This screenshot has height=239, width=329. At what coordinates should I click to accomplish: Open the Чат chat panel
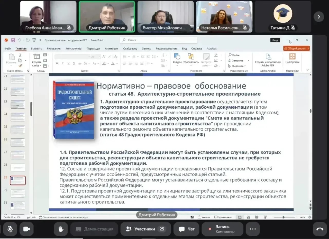[187, 229]
